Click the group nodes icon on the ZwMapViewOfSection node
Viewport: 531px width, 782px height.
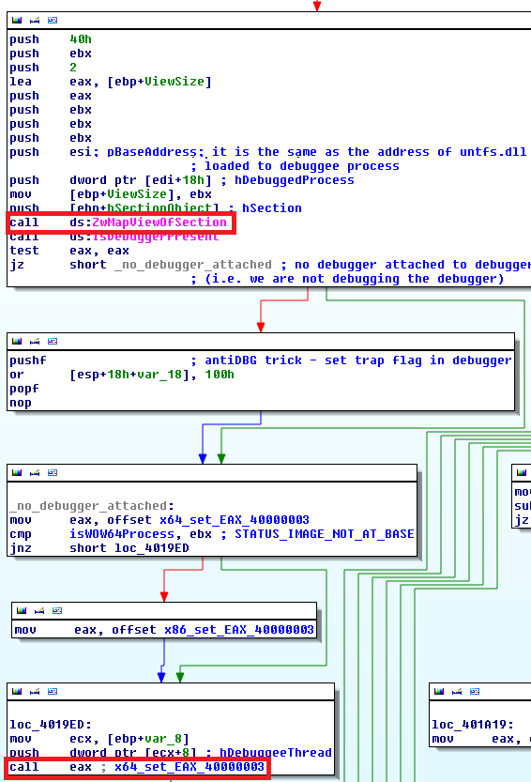pos(53,21)
